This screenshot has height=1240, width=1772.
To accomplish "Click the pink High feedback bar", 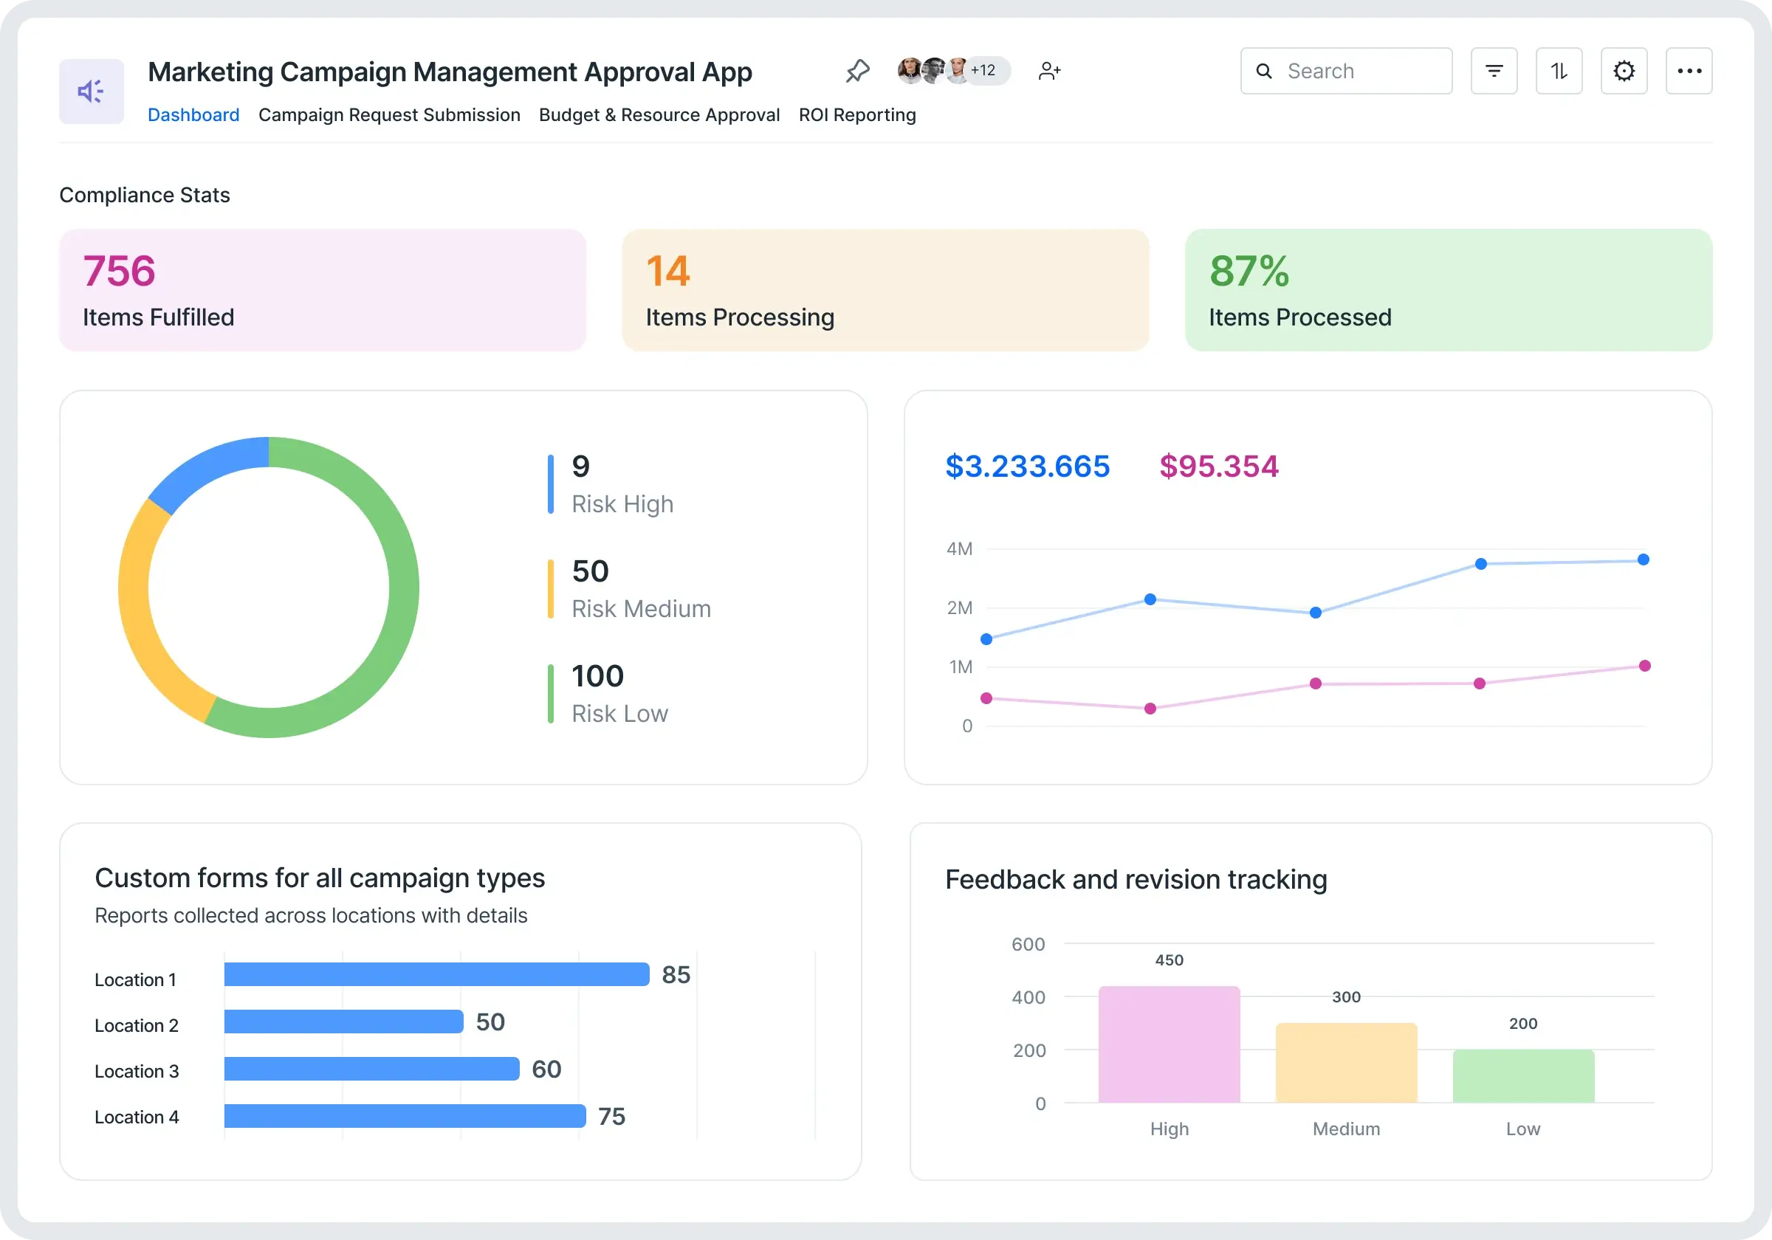I will [x=1169, y=1044].
